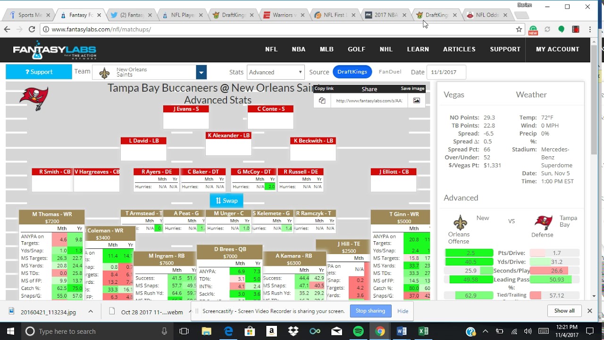Click the blue Support button
604x340 pixels.
point(39,72)
